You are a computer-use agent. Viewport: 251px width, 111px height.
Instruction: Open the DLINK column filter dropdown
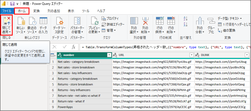pos(247,55)
